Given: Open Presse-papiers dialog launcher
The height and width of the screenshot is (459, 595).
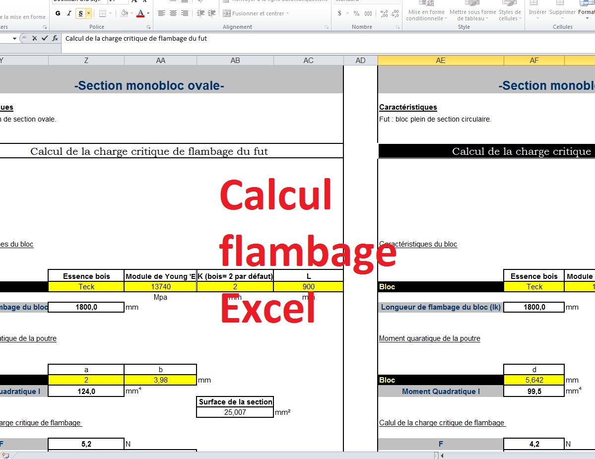Looking at the screenshot, I should [x=45, y=27].
